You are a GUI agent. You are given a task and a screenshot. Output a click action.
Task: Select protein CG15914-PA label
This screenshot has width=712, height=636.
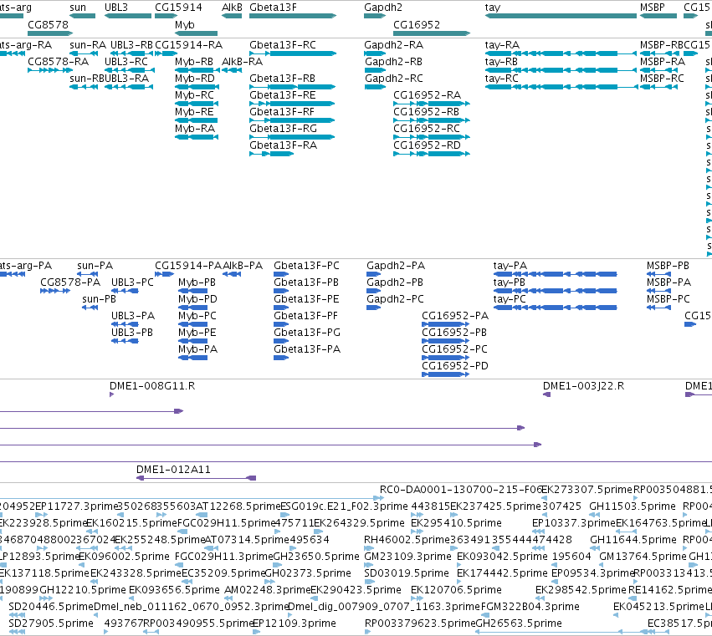[x=188, y=266]
